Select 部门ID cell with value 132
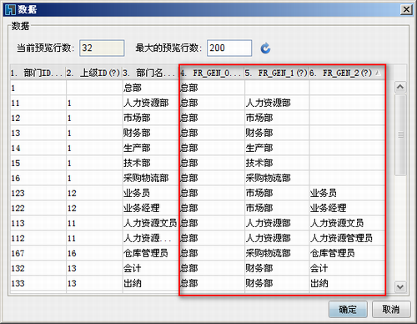417x324 pixels. (38, 269)
